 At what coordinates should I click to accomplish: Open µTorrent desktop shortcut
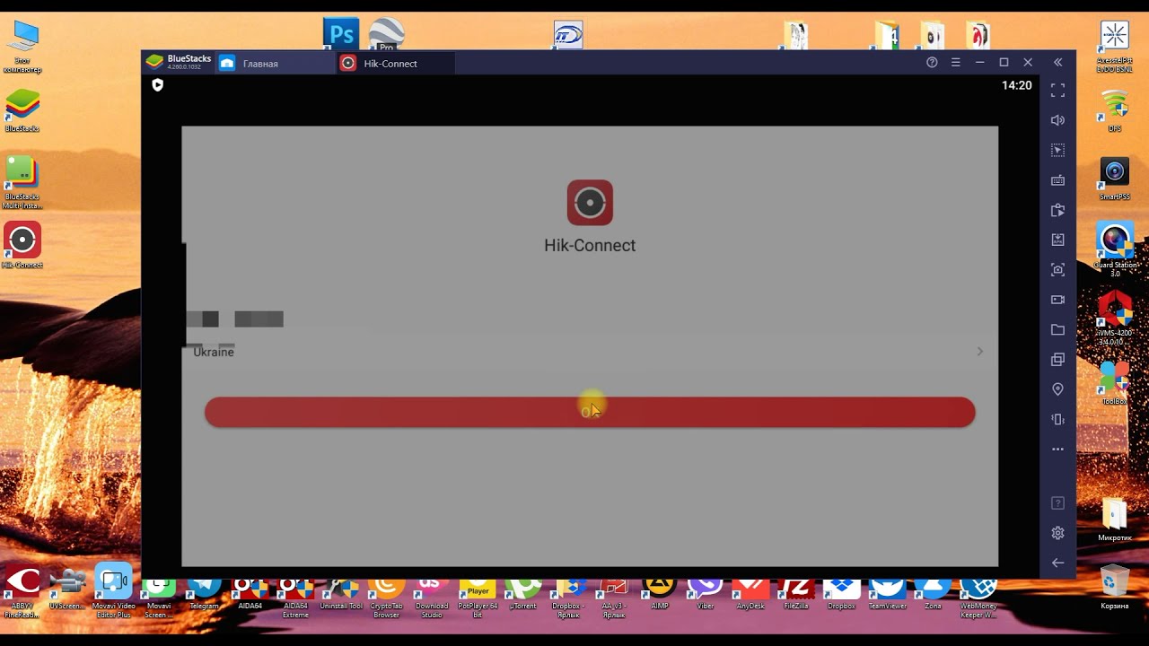pos(523,593)
